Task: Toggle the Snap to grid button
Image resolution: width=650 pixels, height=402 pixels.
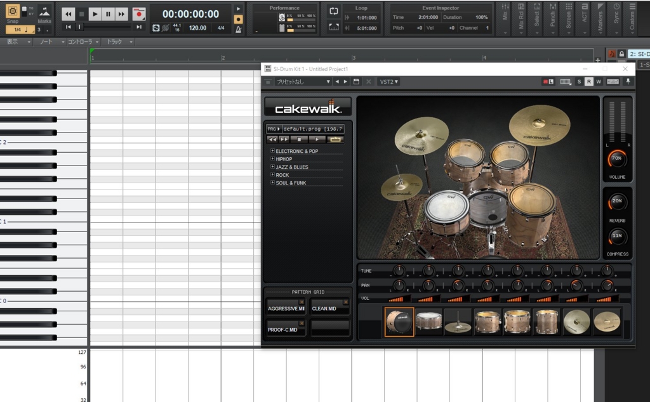Action: [x=13, y=11]
